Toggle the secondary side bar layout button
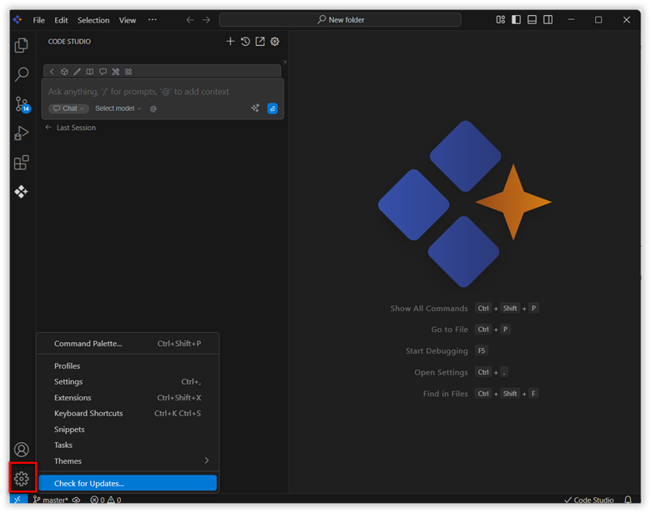651x513 pixels. 548,19
